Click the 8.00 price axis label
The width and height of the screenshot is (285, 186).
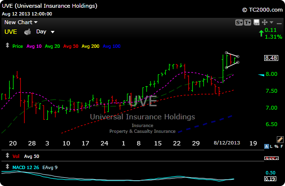[271, 74]
